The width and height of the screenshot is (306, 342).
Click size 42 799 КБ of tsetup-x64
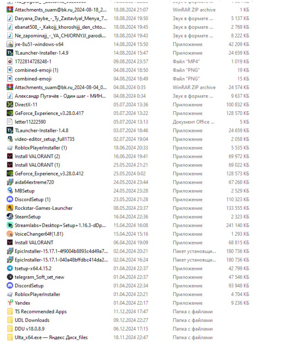(x=239, y=268)
